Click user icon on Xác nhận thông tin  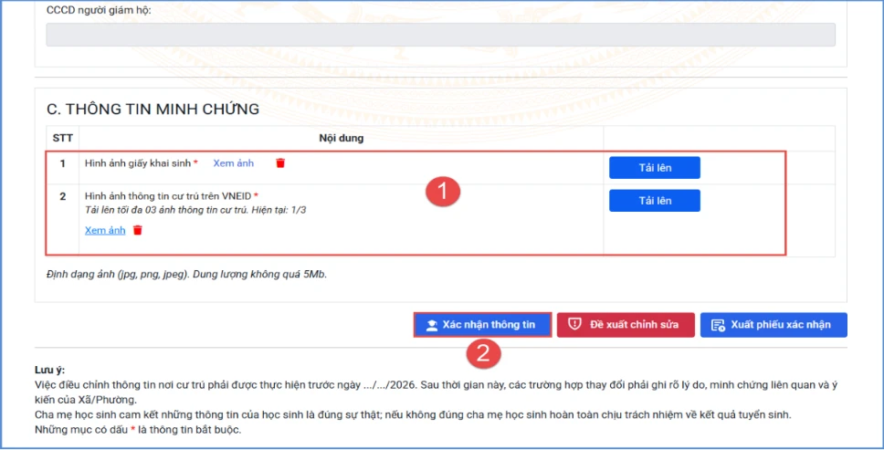click(432, 325)
